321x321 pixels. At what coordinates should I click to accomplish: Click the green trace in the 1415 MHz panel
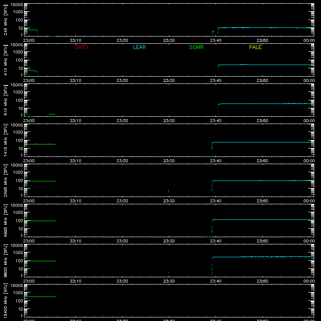(40, 144)
